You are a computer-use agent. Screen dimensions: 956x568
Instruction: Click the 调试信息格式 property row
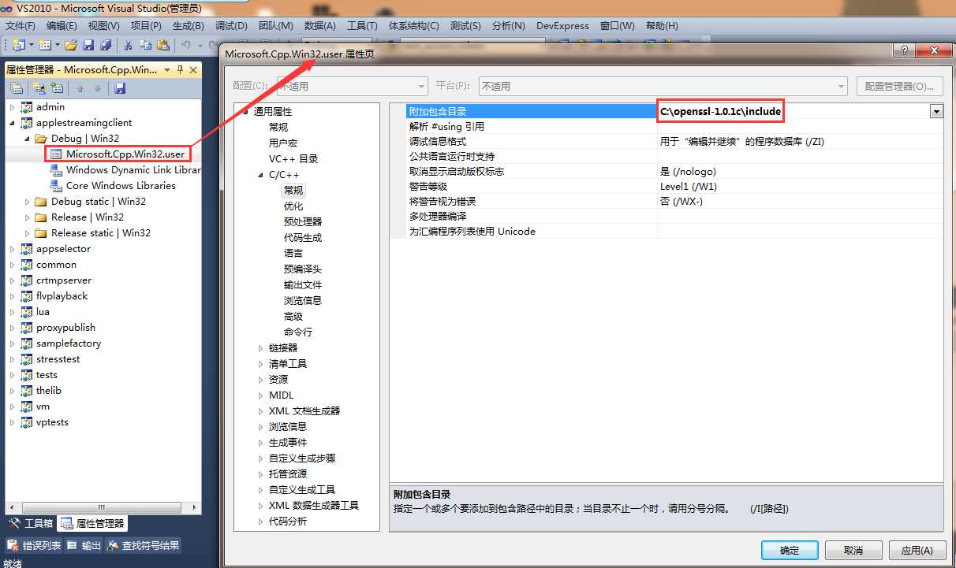coord(674,142)
